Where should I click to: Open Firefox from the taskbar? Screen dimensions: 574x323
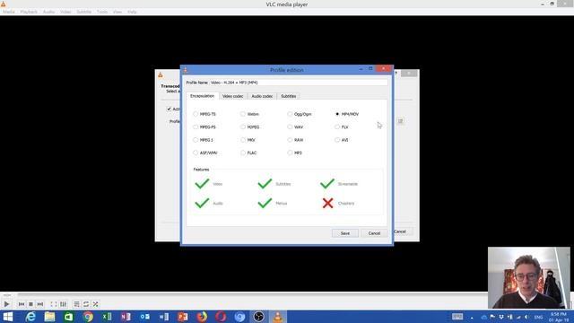click(x=202, y=317)
